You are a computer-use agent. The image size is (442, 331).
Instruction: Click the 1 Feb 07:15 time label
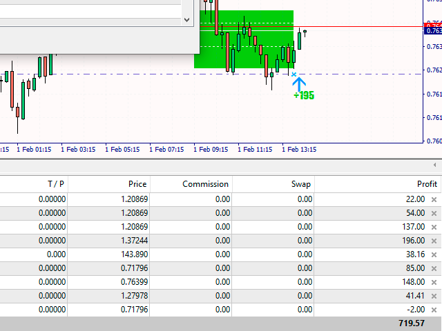pos(166,150)
